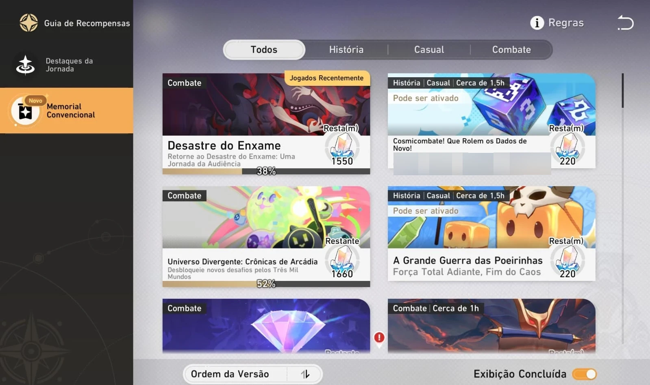Open the Regras rules button
650x385 pixels.
(557, 23)
